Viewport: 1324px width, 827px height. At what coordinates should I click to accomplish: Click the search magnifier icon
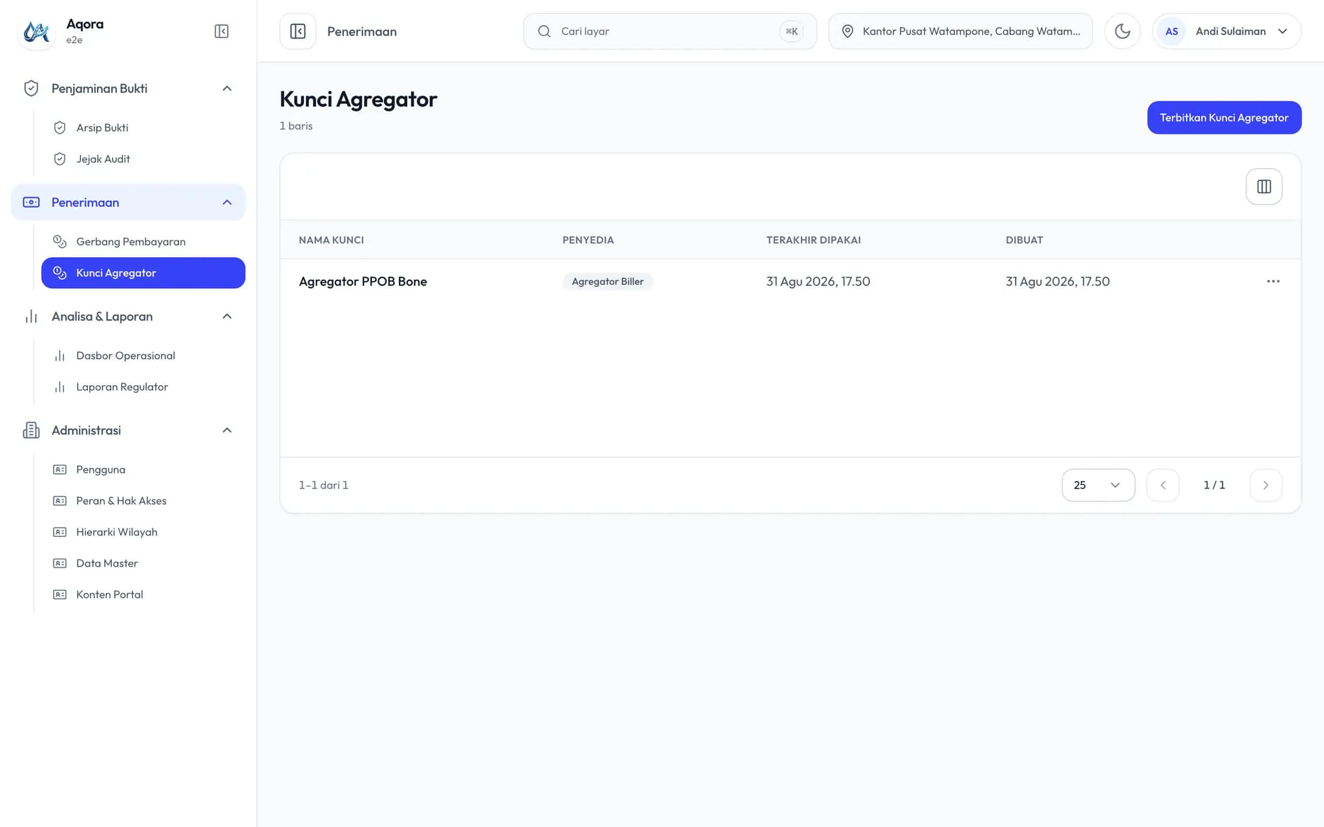544,31
